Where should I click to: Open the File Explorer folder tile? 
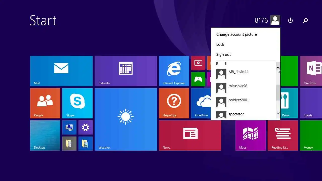pyautogui.click(x=69, y=144)
